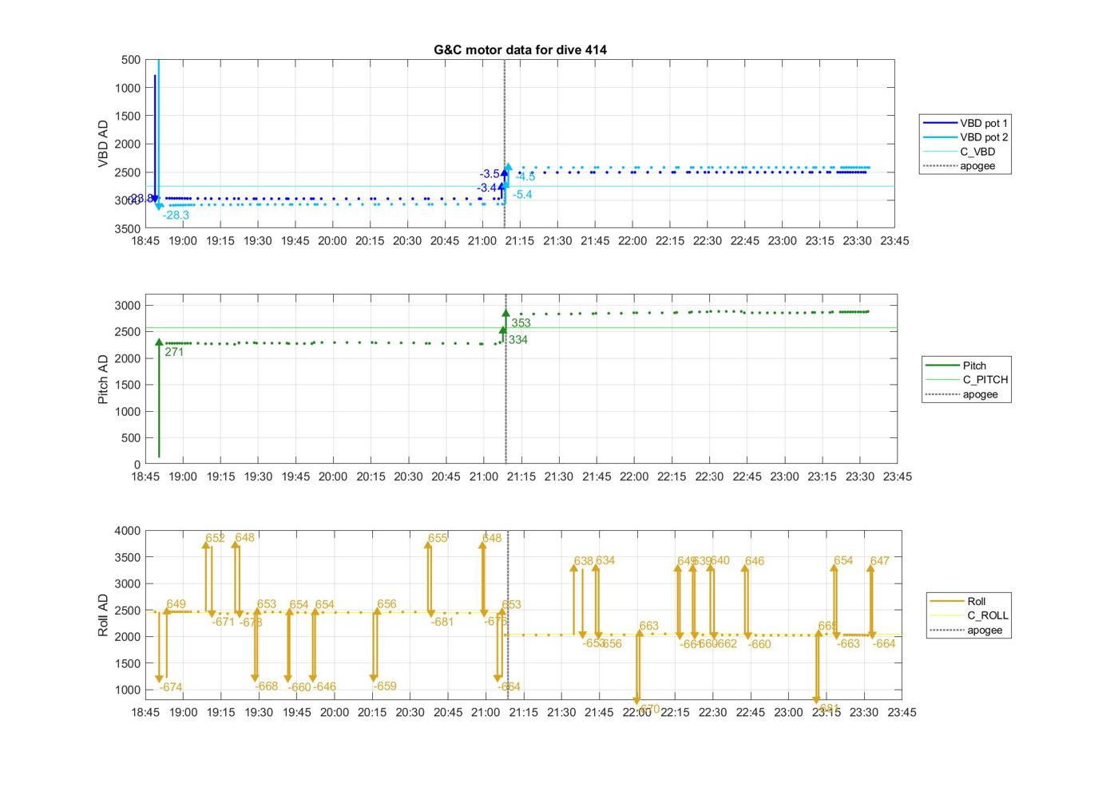Image resolution: width=1118 pixels, height=787 pixels.
Task: Click the cyan "-28.3" data label
Action: click(x=176, y=216)
